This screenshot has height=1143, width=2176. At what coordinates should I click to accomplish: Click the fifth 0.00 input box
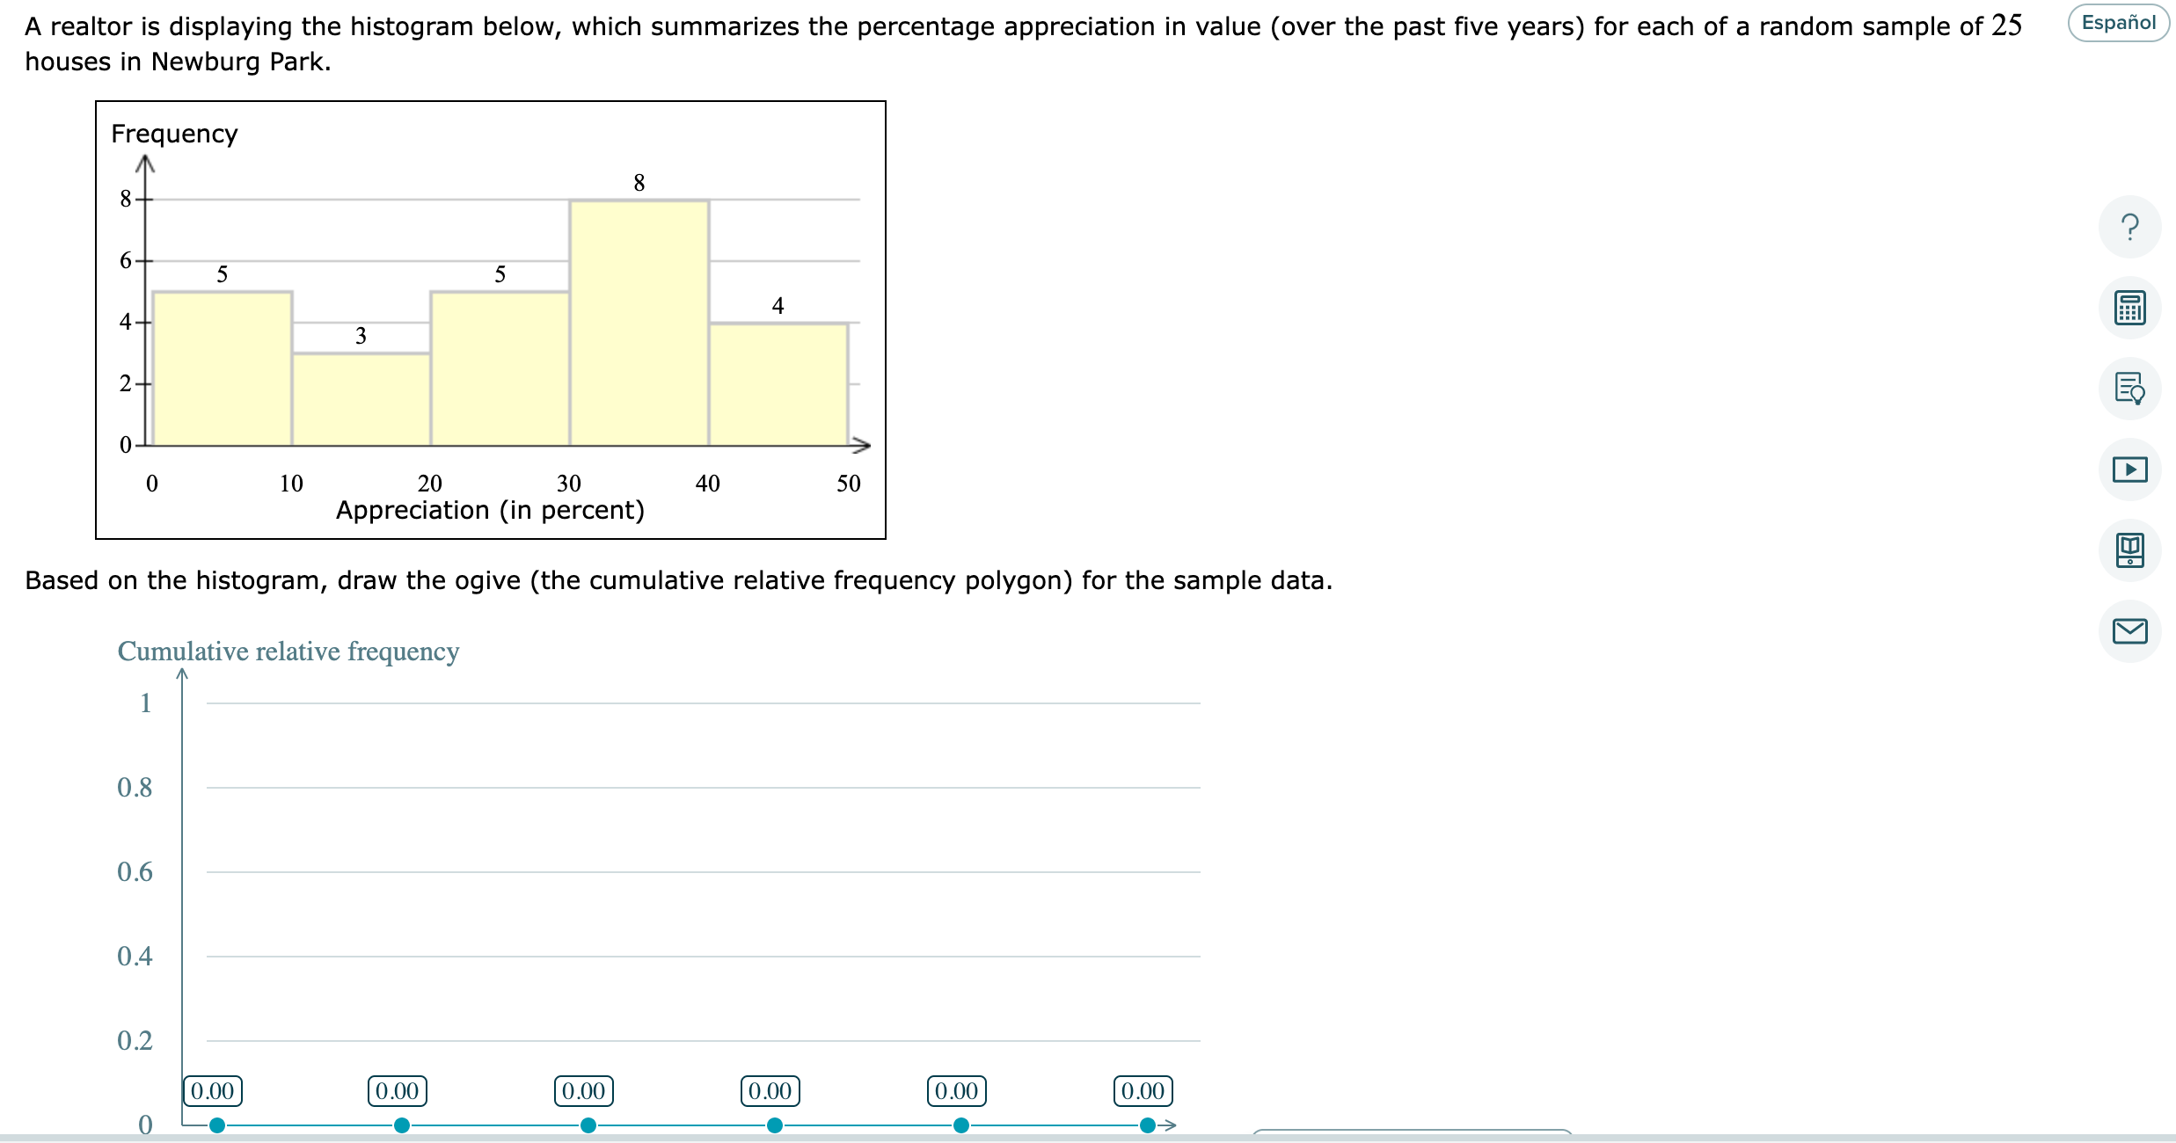(957, 1091)
